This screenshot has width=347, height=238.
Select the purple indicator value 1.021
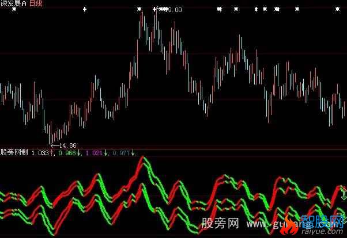click(94, 153)
